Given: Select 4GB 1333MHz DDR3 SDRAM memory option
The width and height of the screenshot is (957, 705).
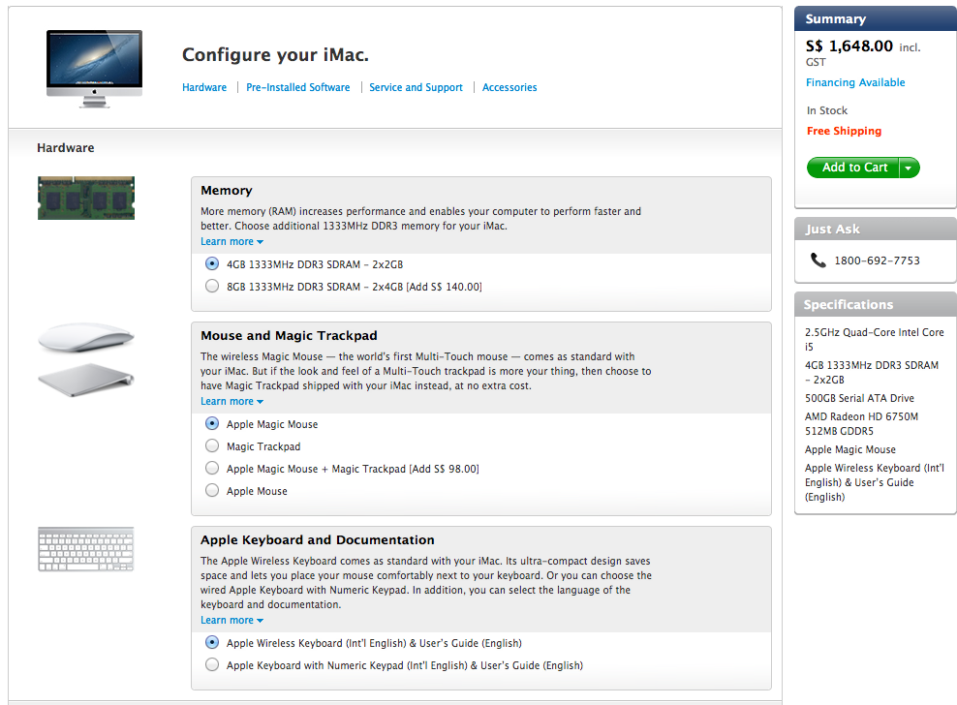Looking at the screenshot, I should coord(212,263).
